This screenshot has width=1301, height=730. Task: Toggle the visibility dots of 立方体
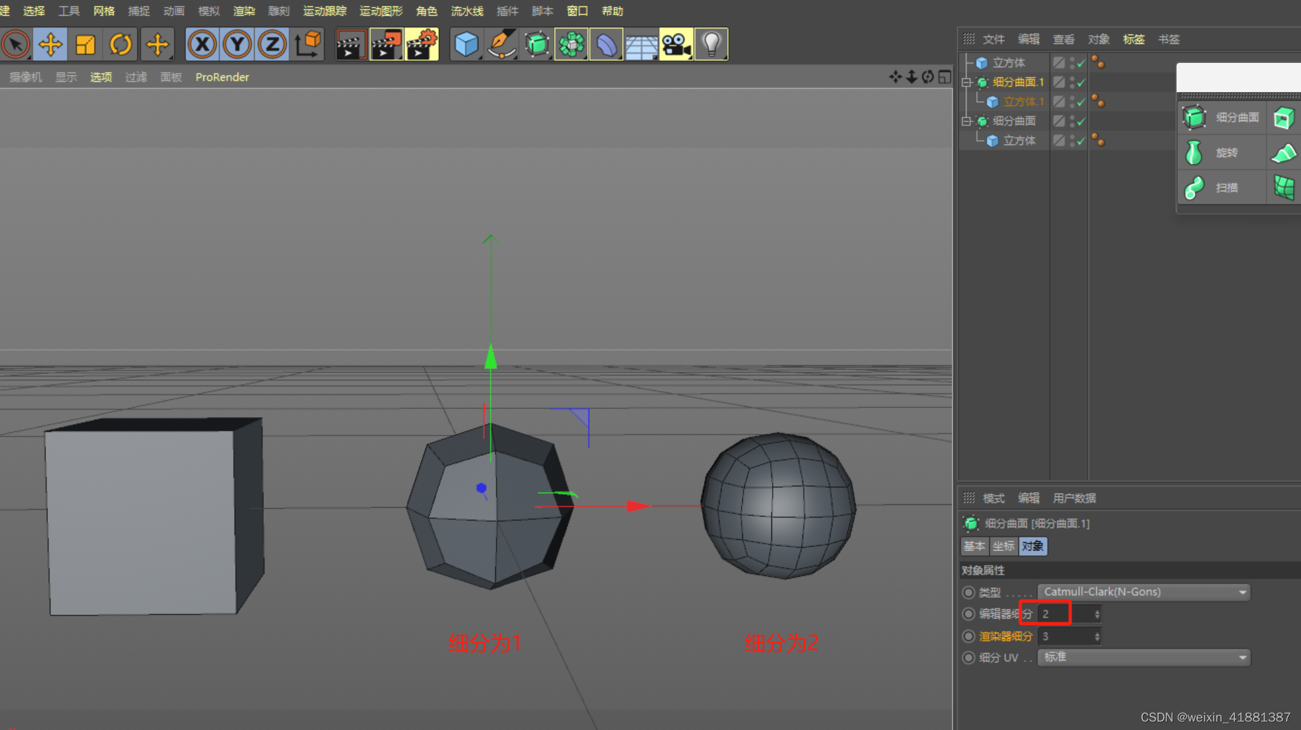pyautogui.click(x=1071, y=62)
